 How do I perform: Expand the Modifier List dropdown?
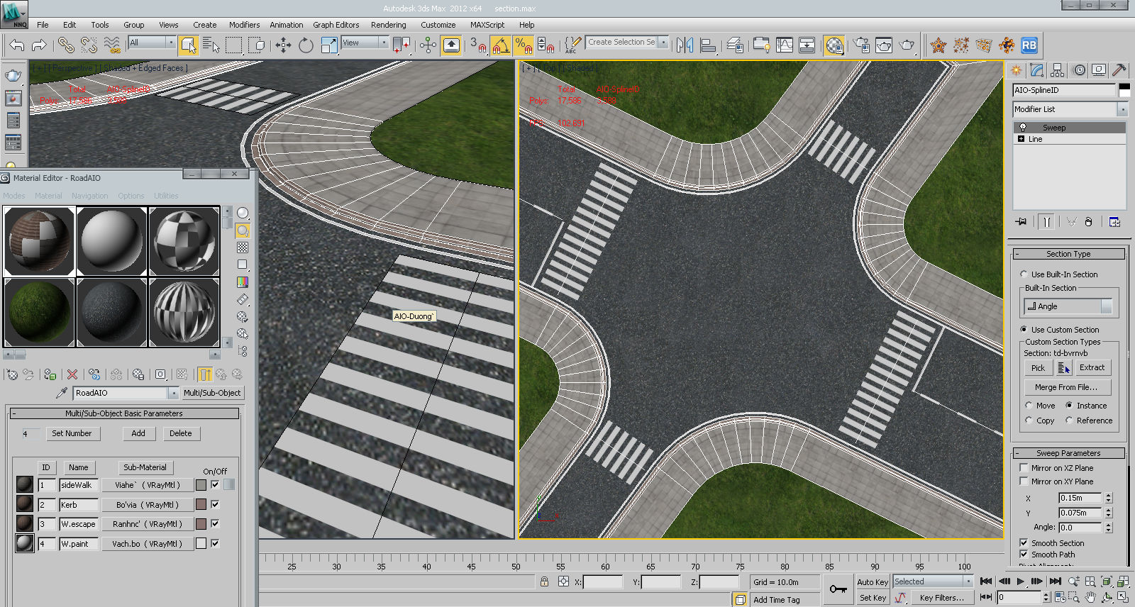[1122, 109]
